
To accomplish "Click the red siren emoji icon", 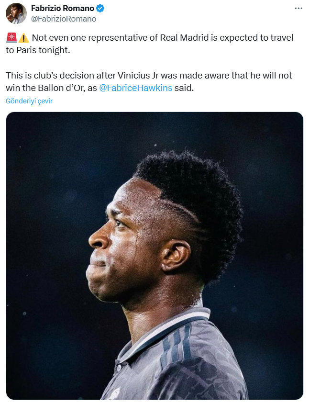I will (11, 37).
